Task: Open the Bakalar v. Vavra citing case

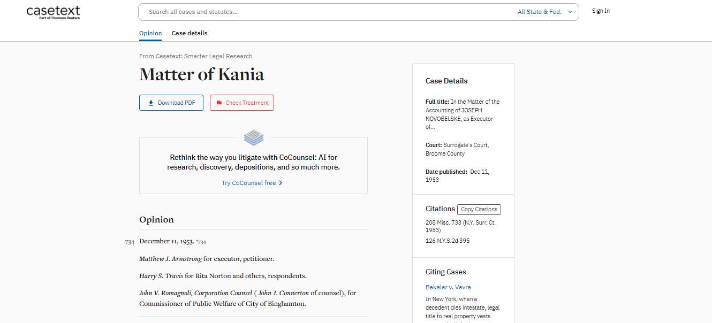Action: [448, 287]
